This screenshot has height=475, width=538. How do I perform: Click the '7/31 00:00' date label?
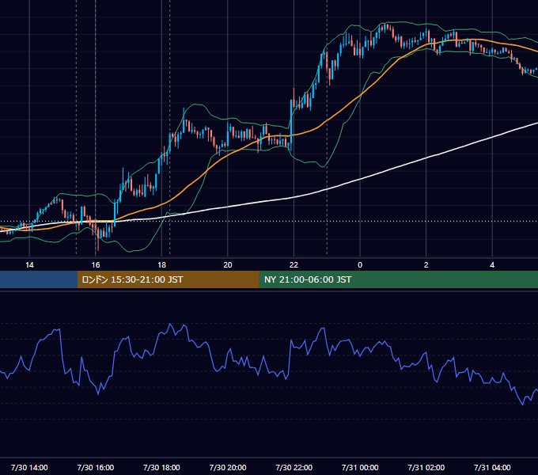pos(360,467)
